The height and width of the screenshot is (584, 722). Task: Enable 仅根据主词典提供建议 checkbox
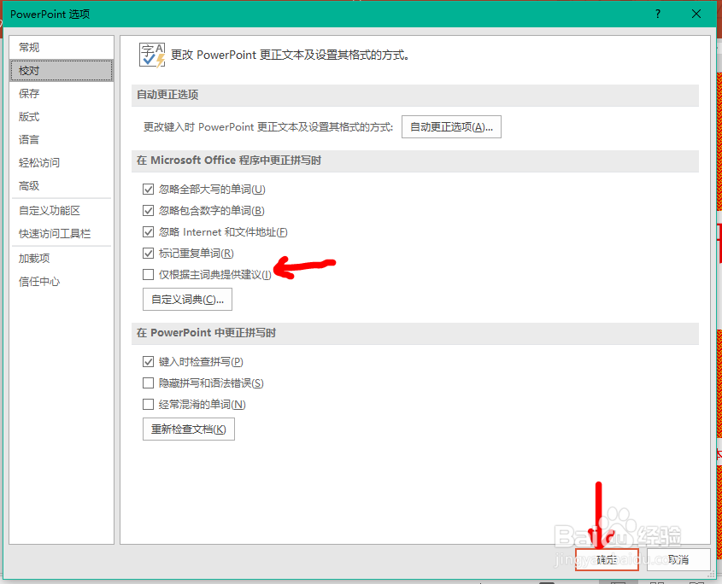click(x=148, y=275)
